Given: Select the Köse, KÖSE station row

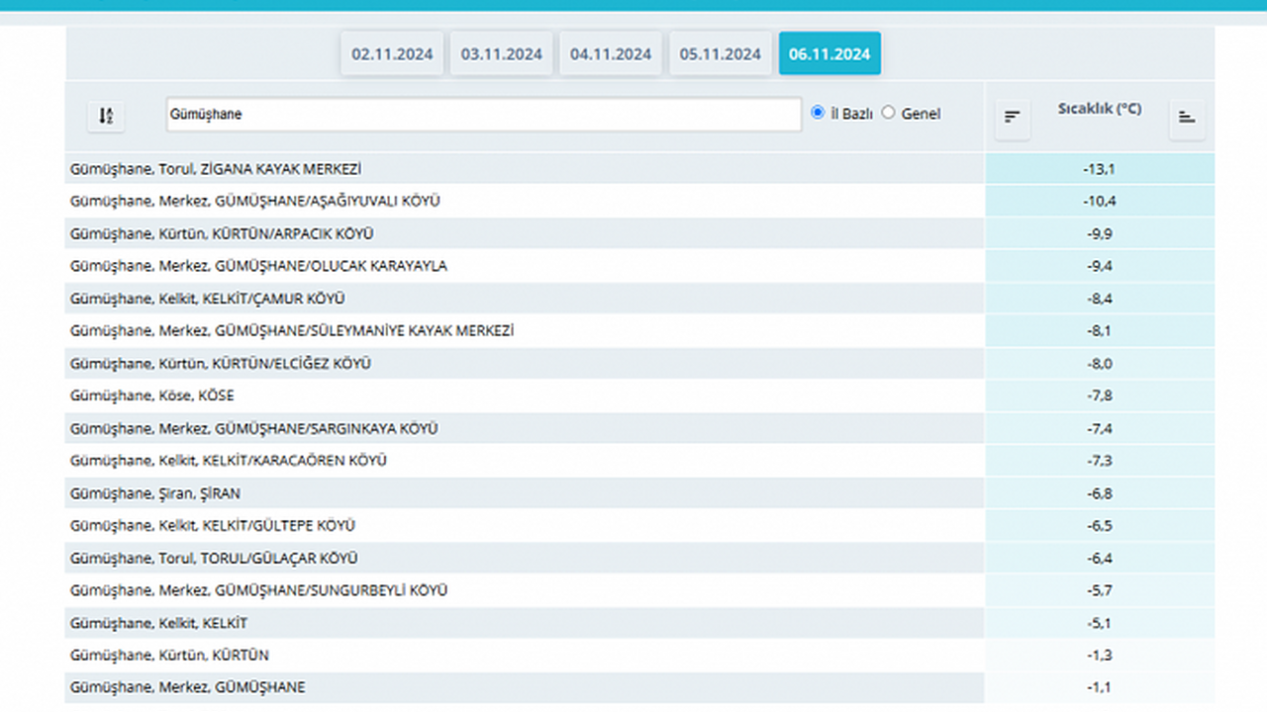Looking at the screenshot, I should (x=152, y=397).
